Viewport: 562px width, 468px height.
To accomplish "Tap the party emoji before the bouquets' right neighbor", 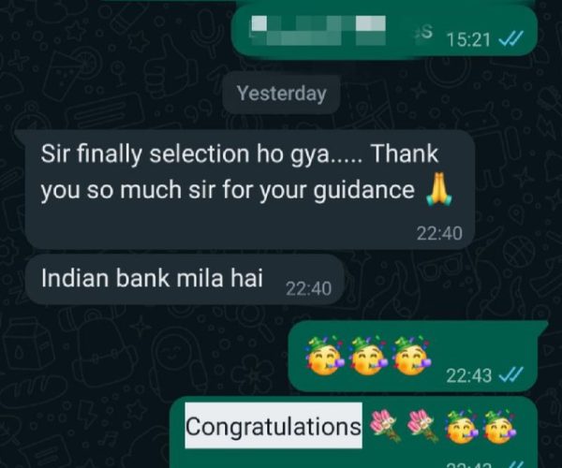I will [x=462, y=427].
